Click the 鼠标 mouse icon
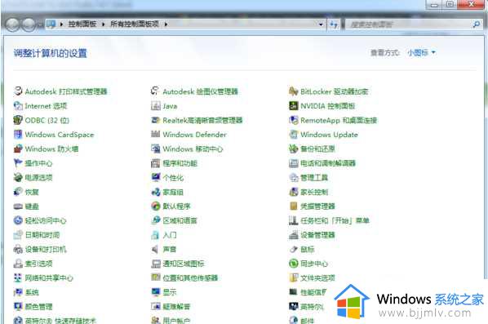This screenshot has height=324, width=488. click(x=293, y=249)
